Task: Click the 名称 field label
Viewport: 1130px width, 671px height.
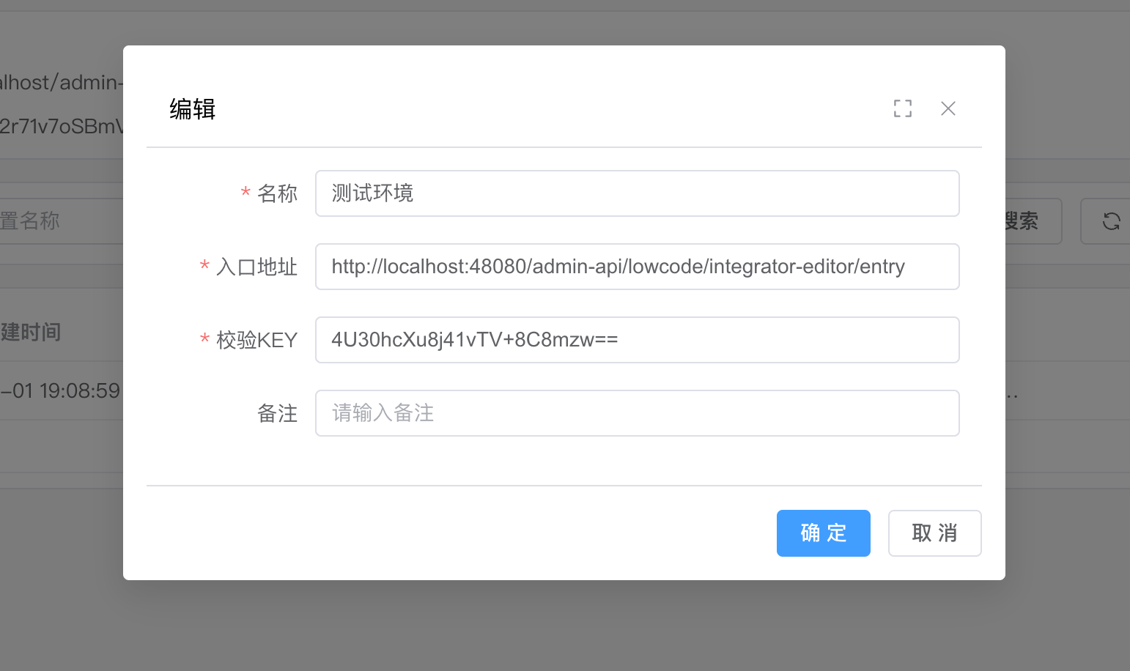Action: point(277,193)
